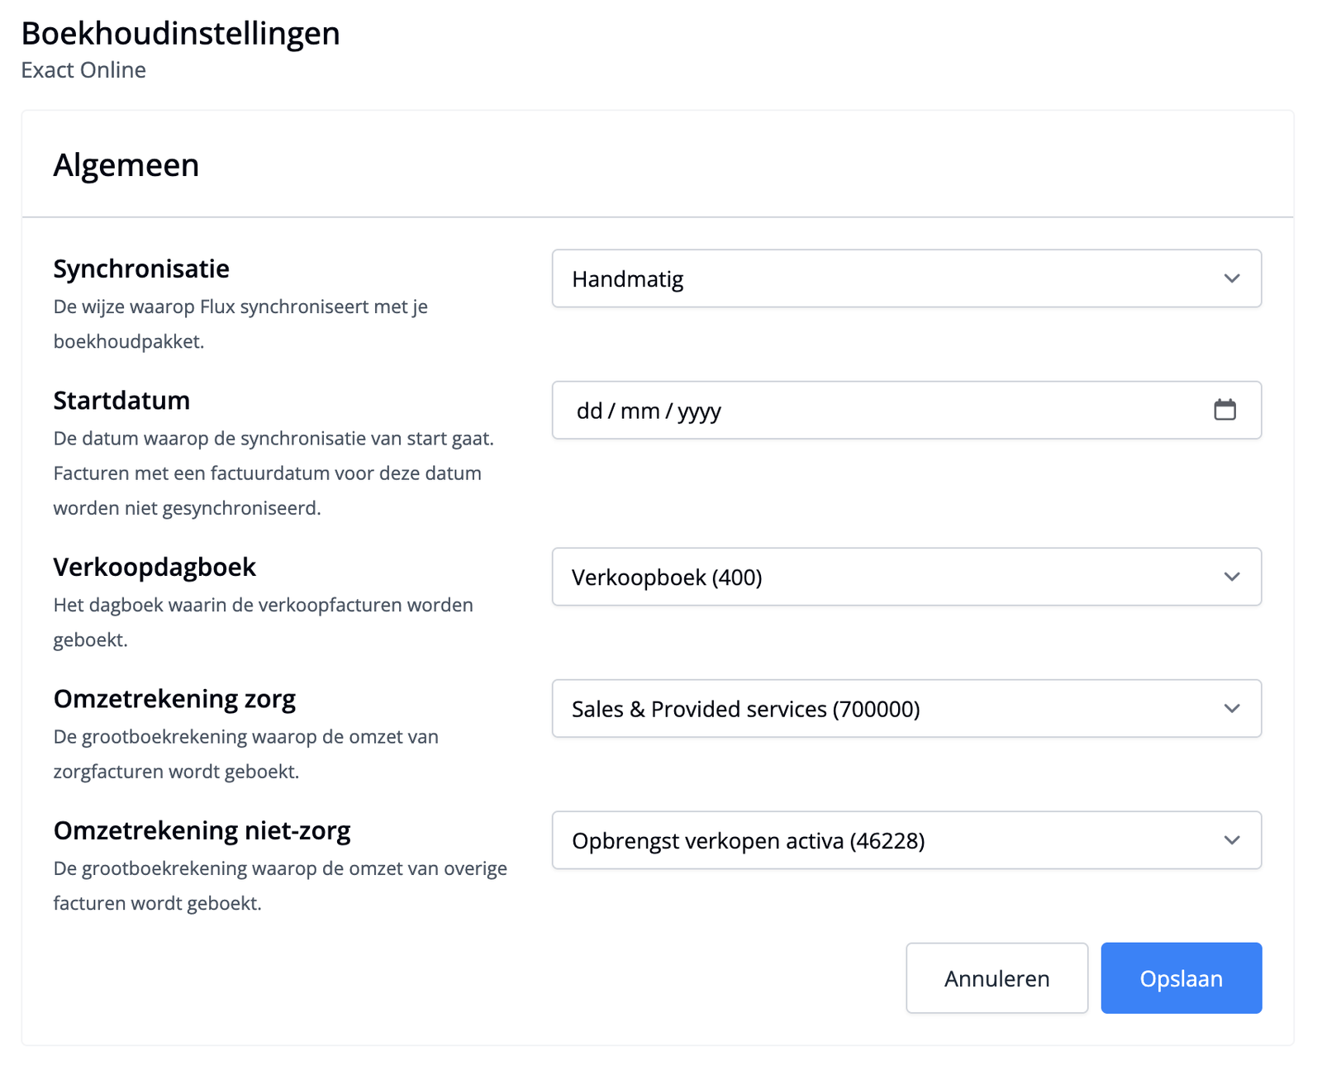Screen dimensions: 1322x1065
Task: Cancel changes with the Annuleren button
Action: (x=996, y=977)
